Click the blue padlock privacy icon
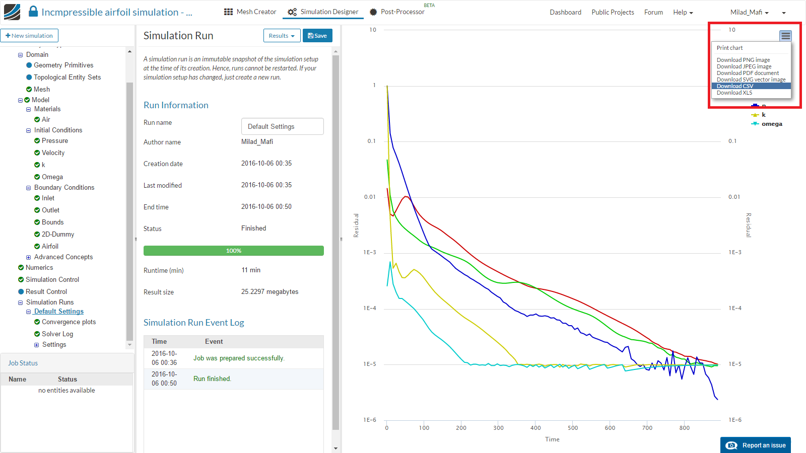 click(x=33, y=12)
